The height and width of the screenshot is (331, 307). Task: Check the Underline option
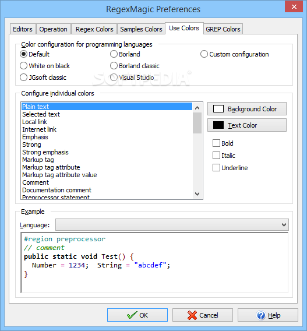(230, 168)
